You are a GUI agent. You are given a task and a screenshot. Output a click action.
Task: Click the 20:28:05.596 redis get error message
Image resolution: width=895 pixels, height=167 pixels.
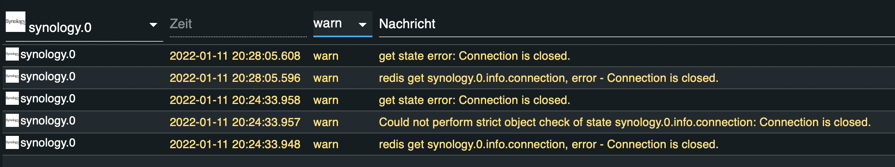548,78
